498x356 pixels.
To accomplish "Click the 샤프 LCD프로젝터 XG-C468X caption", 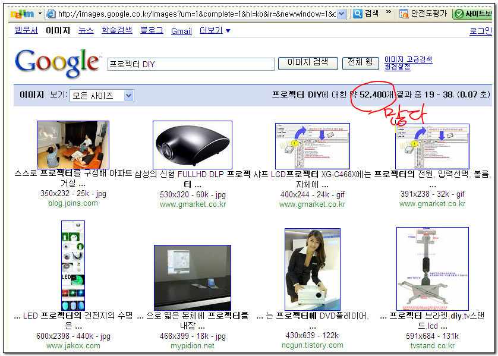I will [x=312, y=179].
